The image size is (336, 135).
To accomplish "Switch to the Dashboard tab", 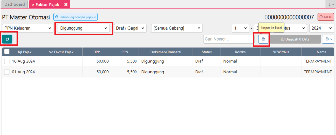I will [x=14, y=4].
